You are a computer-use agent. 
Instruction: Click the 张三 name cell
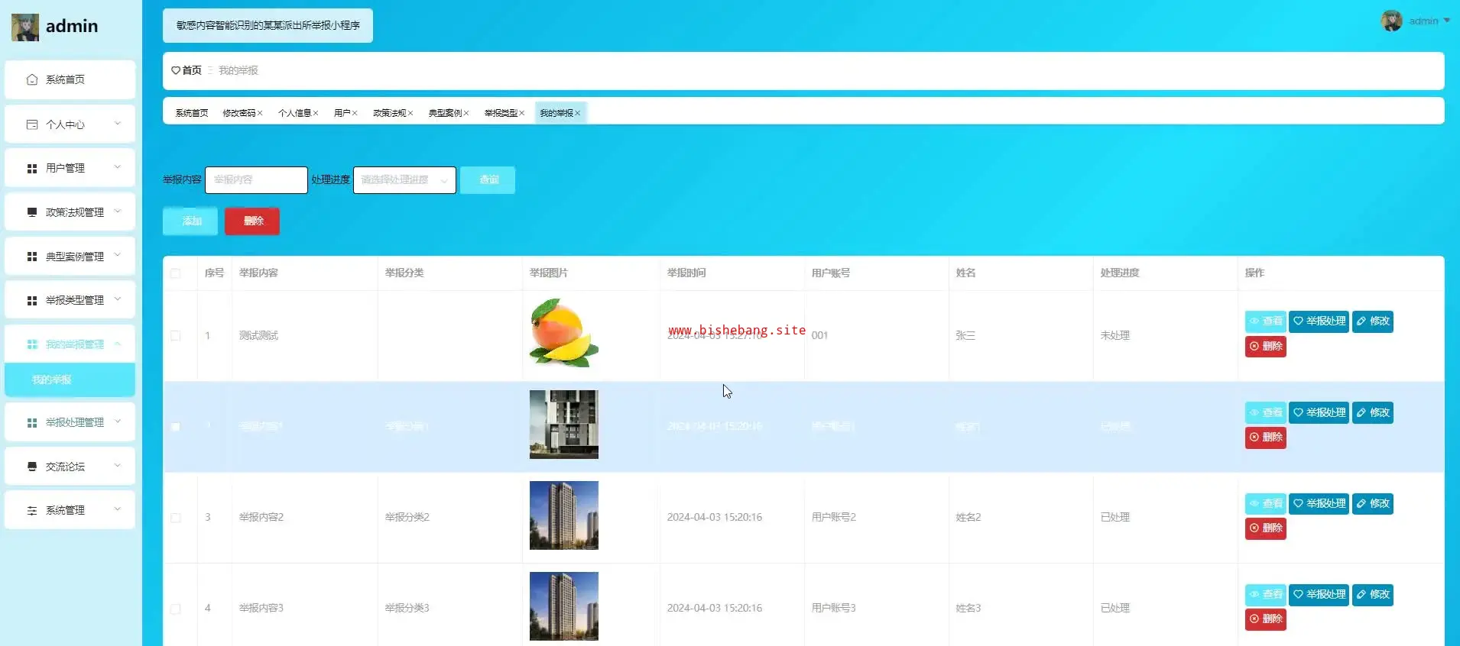coord(965,335)
